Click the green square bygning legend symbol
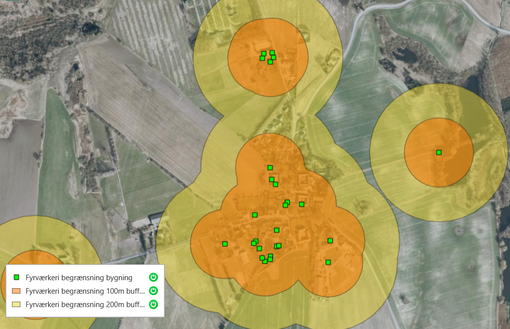Screen dimensions: 510x329 tap(16, 277)
